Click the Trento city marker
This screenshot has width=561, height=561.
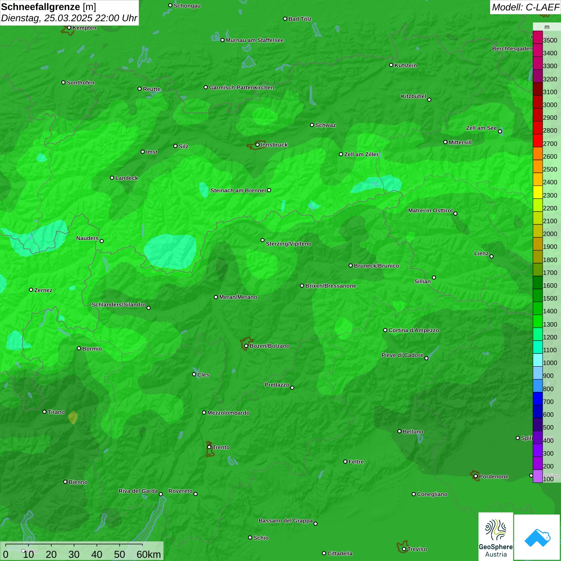pyautogui.click(x=209, y=447)
